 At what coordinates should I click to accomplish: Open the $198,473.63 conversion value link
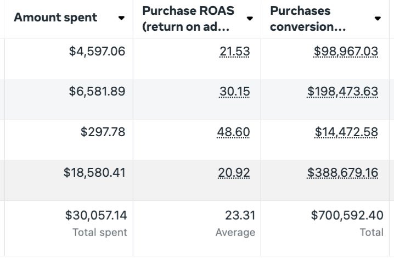coord(342,92)
